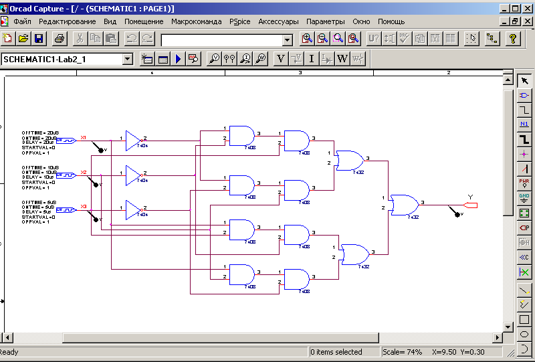
Task: Zoom out with the minus magnifier icon
Action: [323, 39]
